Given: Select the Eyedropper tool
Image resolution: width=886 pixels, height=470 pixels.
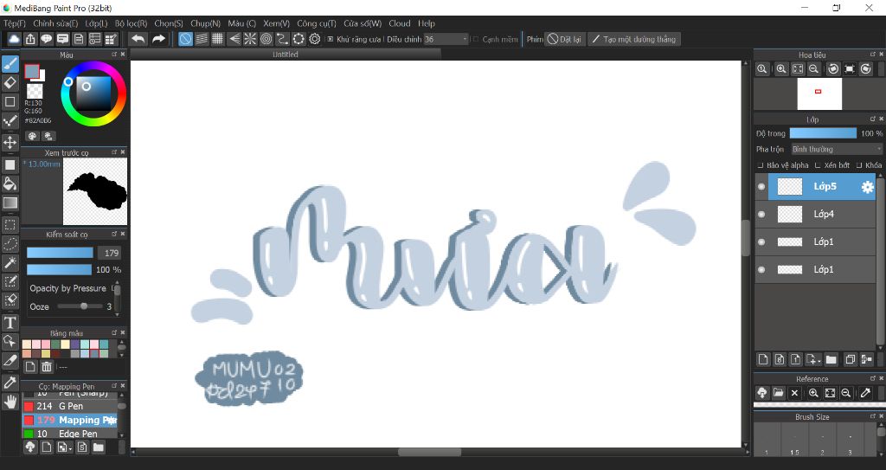Looking at the screenshot, I should pyautogui.click(x=10, y=383).
